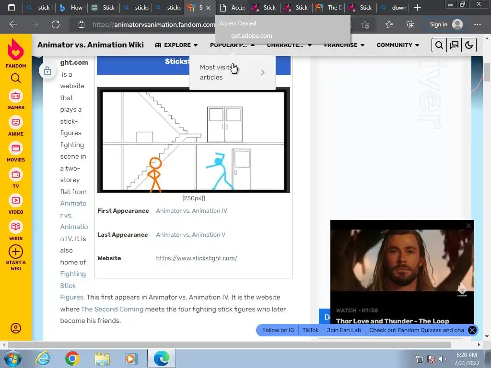This screenshot has height=368, width=491.
Task: Select Most visited articles menu item
Action: coord(233,72)
